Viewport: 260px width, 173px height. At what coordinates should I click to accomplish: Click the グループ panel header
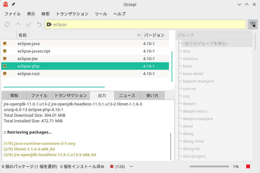click(x=214, y=35)
